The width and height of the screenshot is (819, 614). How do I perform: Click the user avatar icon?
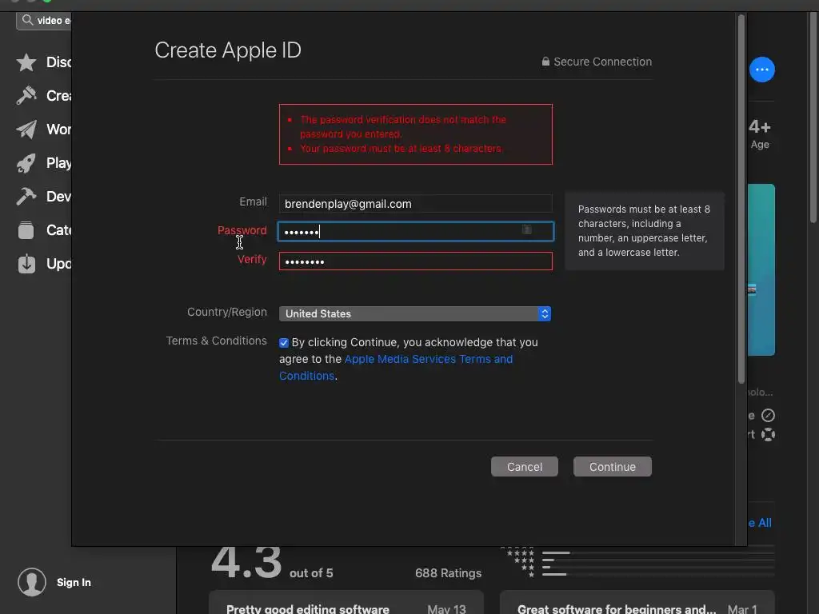pyautogui.click(x=32, y=582)
